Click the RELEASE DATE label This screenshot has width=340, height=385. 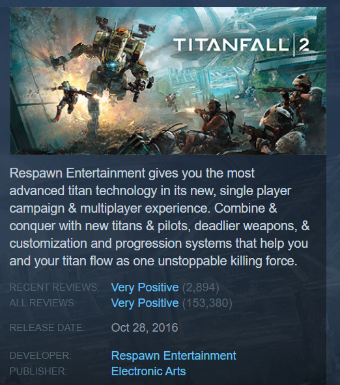[47, 328]
